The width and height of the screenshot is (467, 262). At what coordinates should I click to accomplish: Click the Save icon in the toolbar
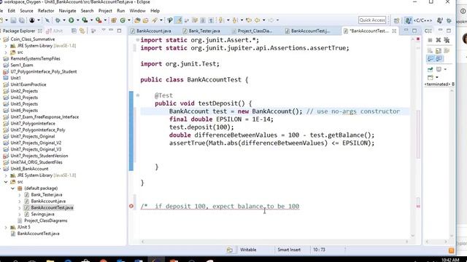pos(13,20)
